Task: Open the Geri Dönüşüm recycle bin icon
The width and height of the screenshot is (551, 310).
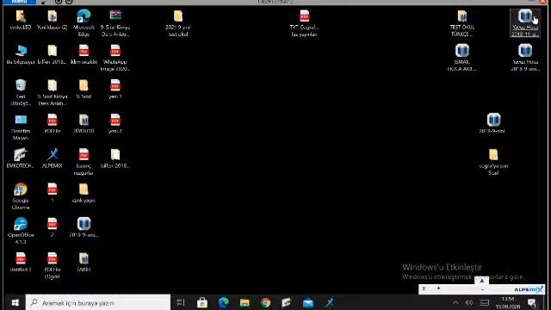Action: point(21,92)
